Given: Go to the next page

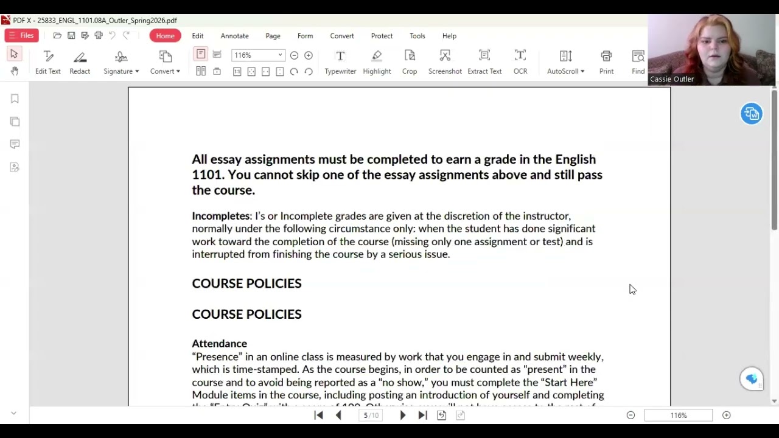Looking at the screenshot, I should pyautogui.click(x=402, y=415).
